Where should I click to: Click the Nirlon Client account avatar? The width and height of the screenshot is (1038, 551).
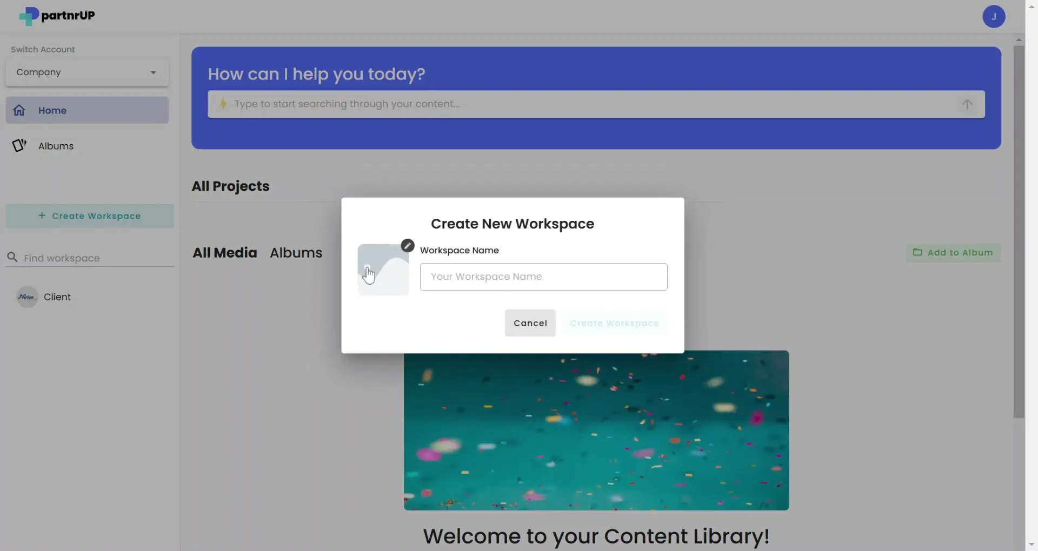tap(26, 297)
